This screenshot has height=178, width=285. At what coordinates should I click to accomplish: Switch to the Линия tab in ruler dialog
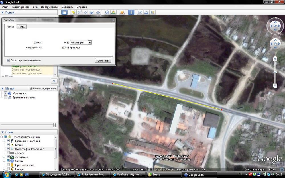pyautogui.click(x=10, y=26)
